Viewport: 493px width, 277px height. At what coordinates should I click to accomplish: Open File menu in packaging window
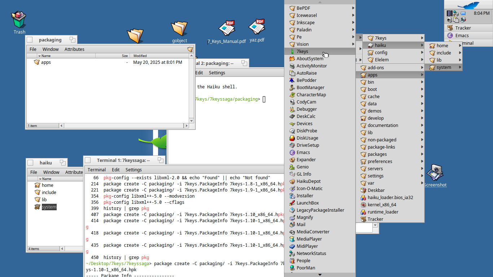tap(33, 49)
